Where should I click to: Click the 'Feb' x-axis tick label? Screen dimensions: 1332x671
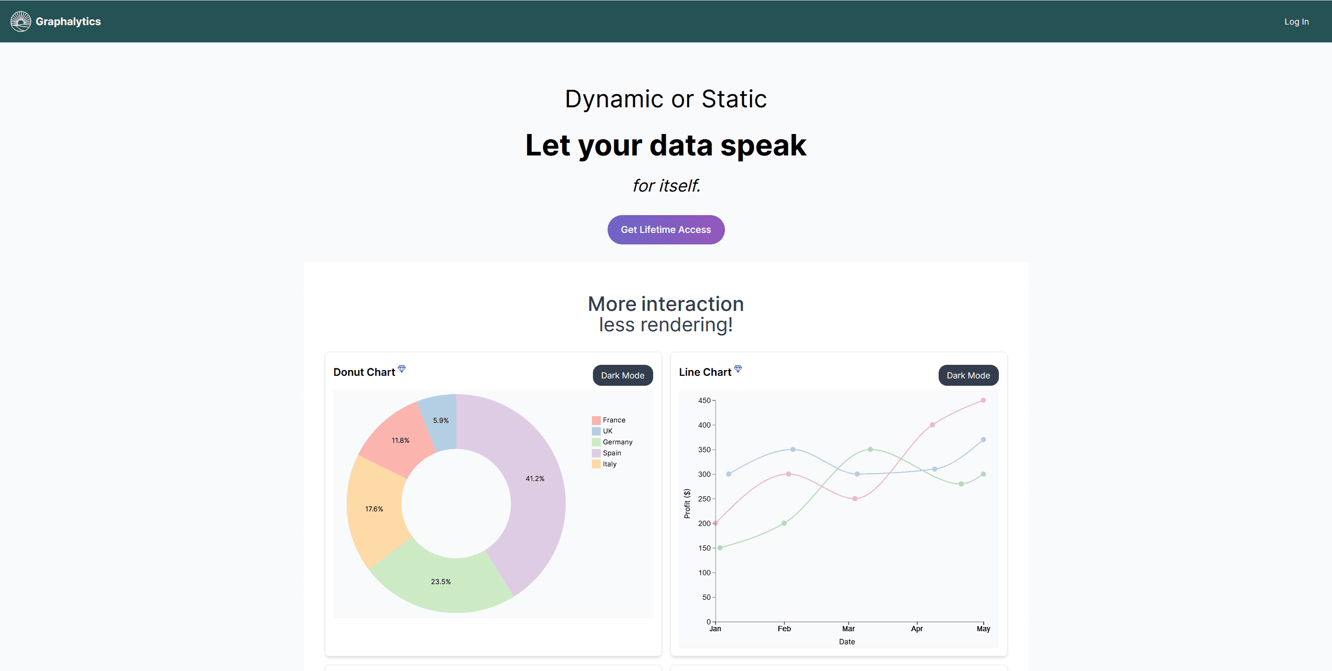pyautogui.click(x=784, y=629)
